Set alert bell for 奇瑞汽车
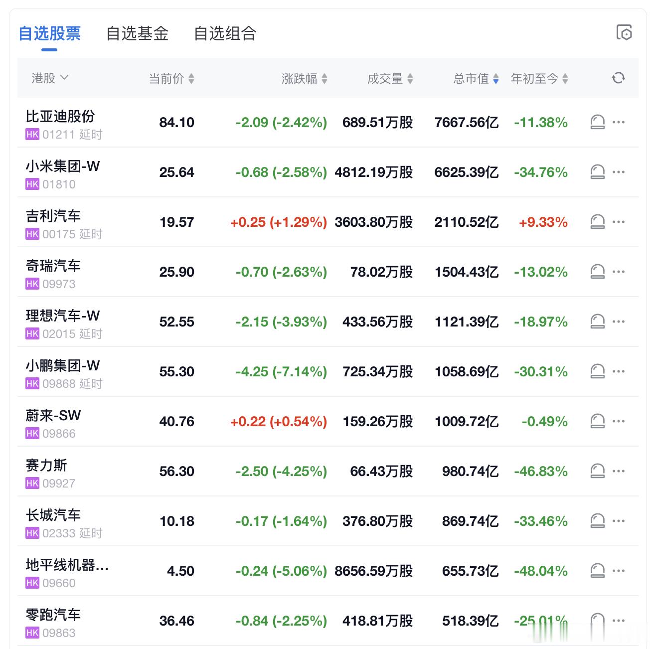 (x=597, y=272)
